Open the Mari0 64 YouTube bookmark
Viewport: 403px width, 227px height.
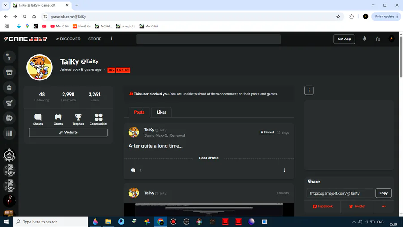[x=60, y=26]
